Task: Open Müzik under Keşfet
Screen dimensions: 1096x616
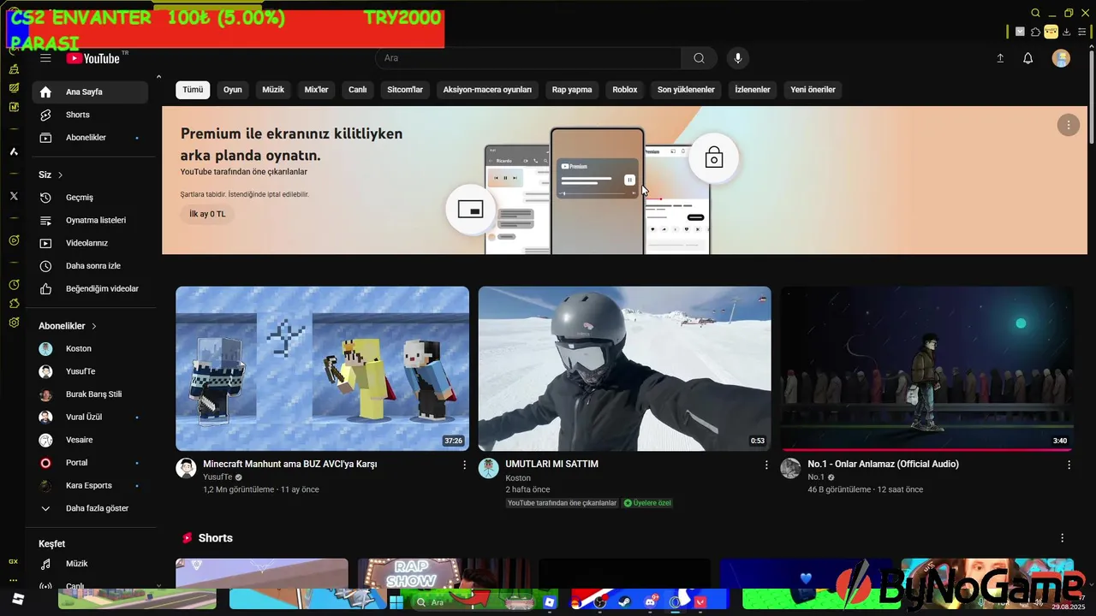Action: [90, 564]
